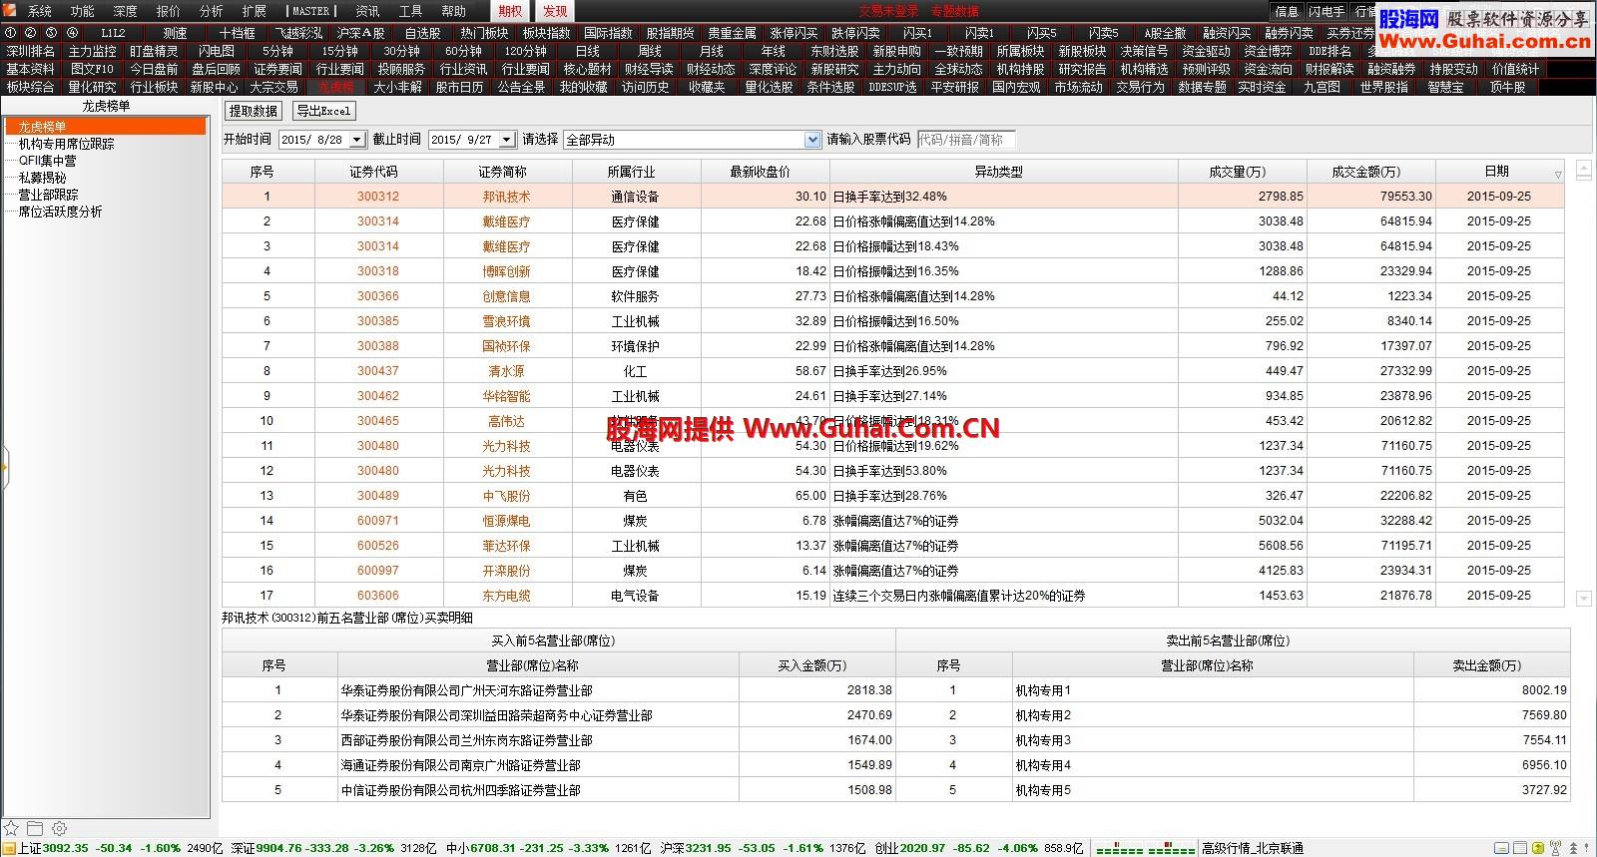Viewport: 1597px width, 857px height.
Task: Click the 导出Excel button
Action: (323, 111)
